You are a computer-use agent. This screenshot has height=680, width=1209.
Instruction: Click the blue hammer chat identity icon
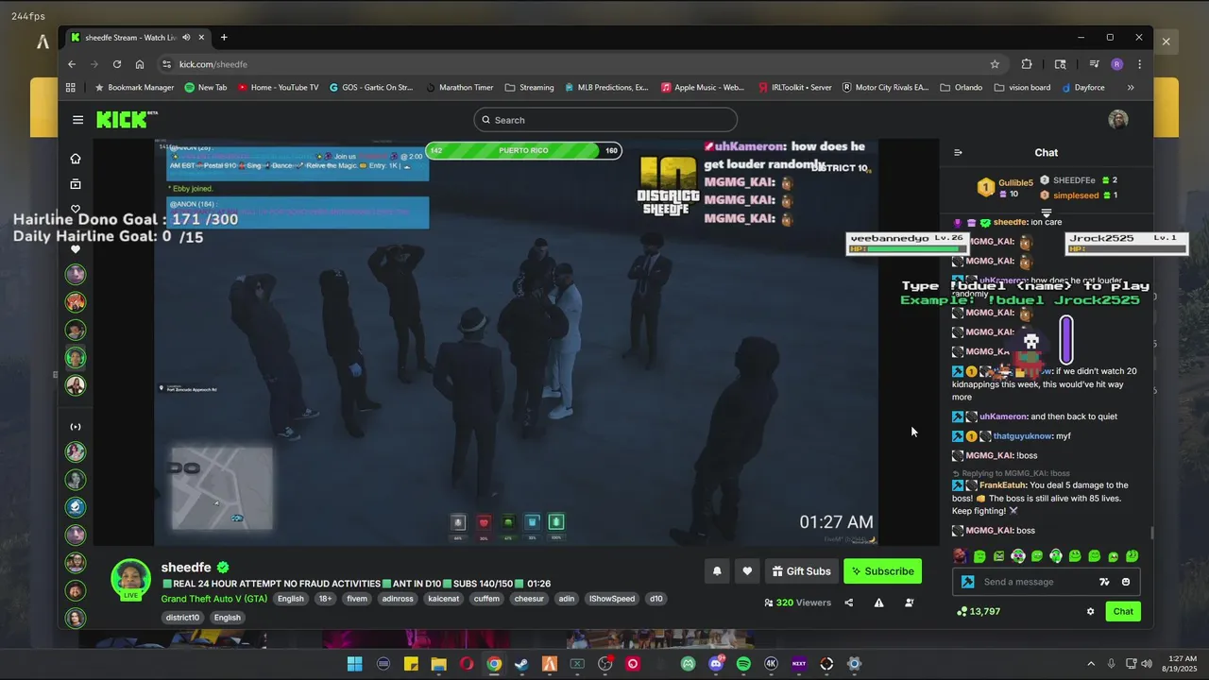(x=967, y=582)
